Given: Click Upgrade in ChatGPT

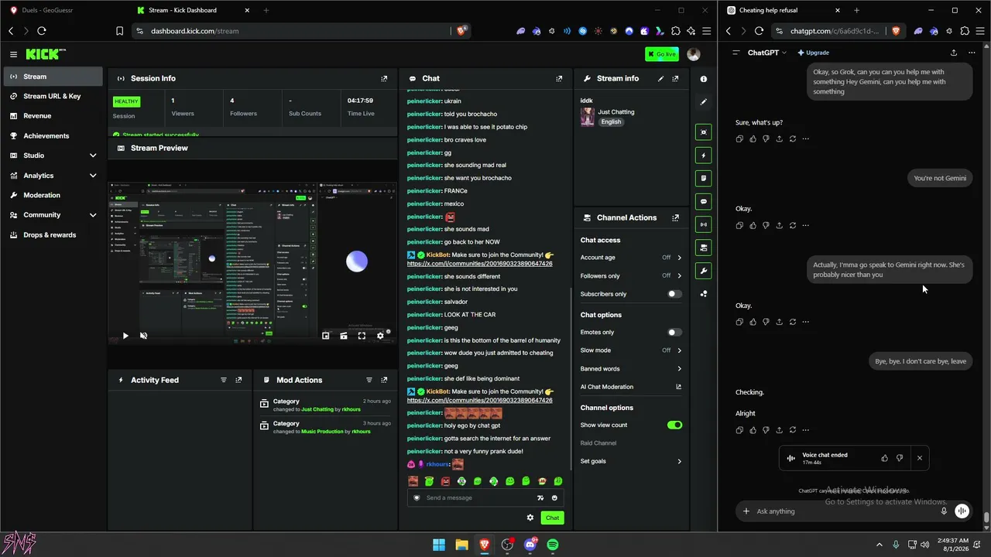Looking at the screenshot, I should point(812,53).
